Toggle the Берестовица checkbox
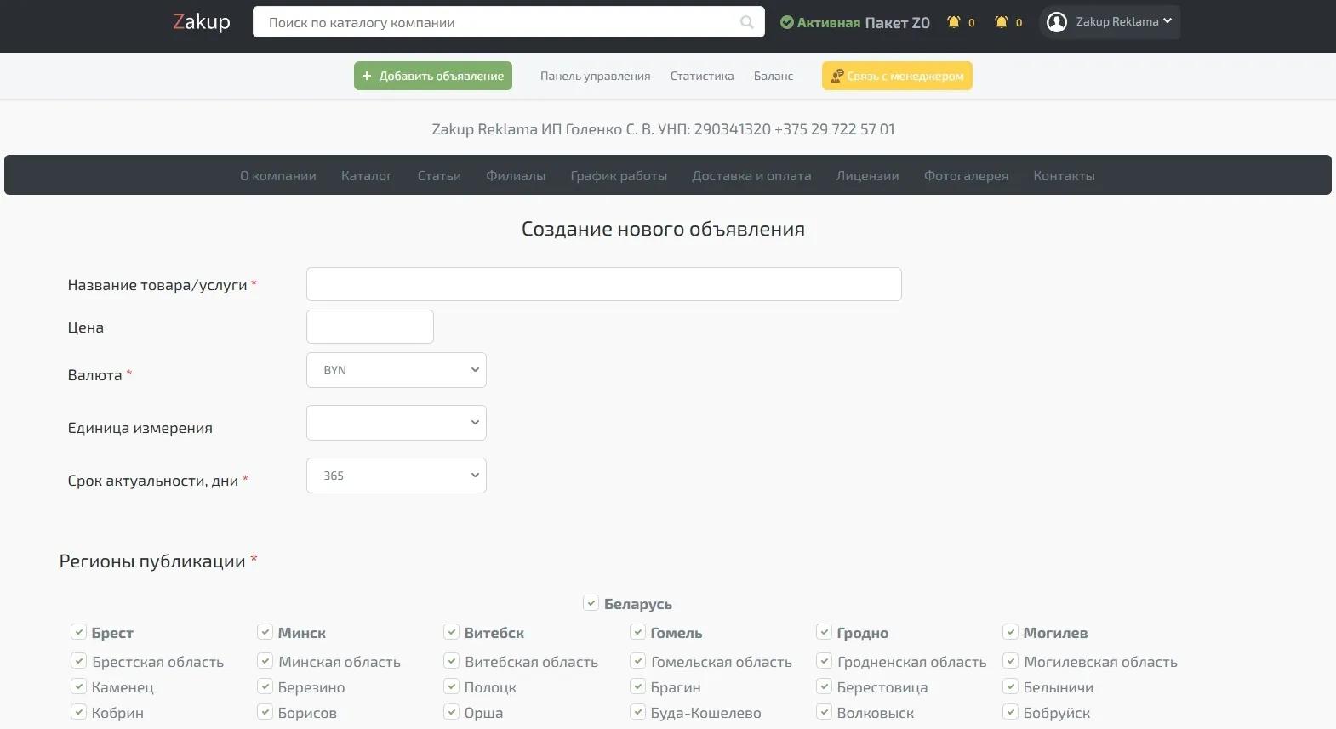This screenshot has height=729, width=1336. [825, 686]
